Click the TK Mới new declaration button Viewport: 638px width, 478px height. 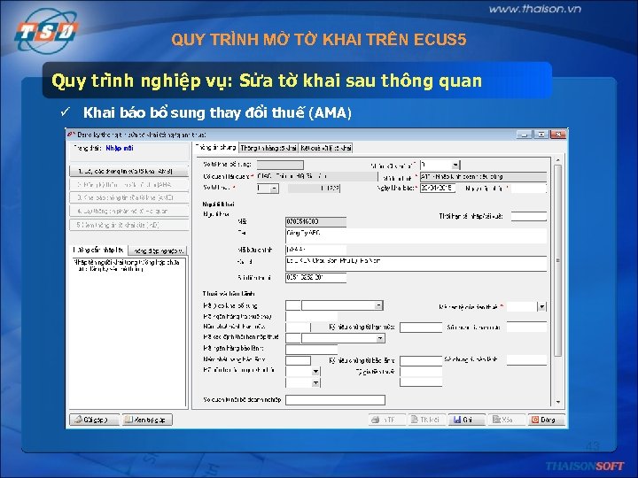click(x=426, y=420)
